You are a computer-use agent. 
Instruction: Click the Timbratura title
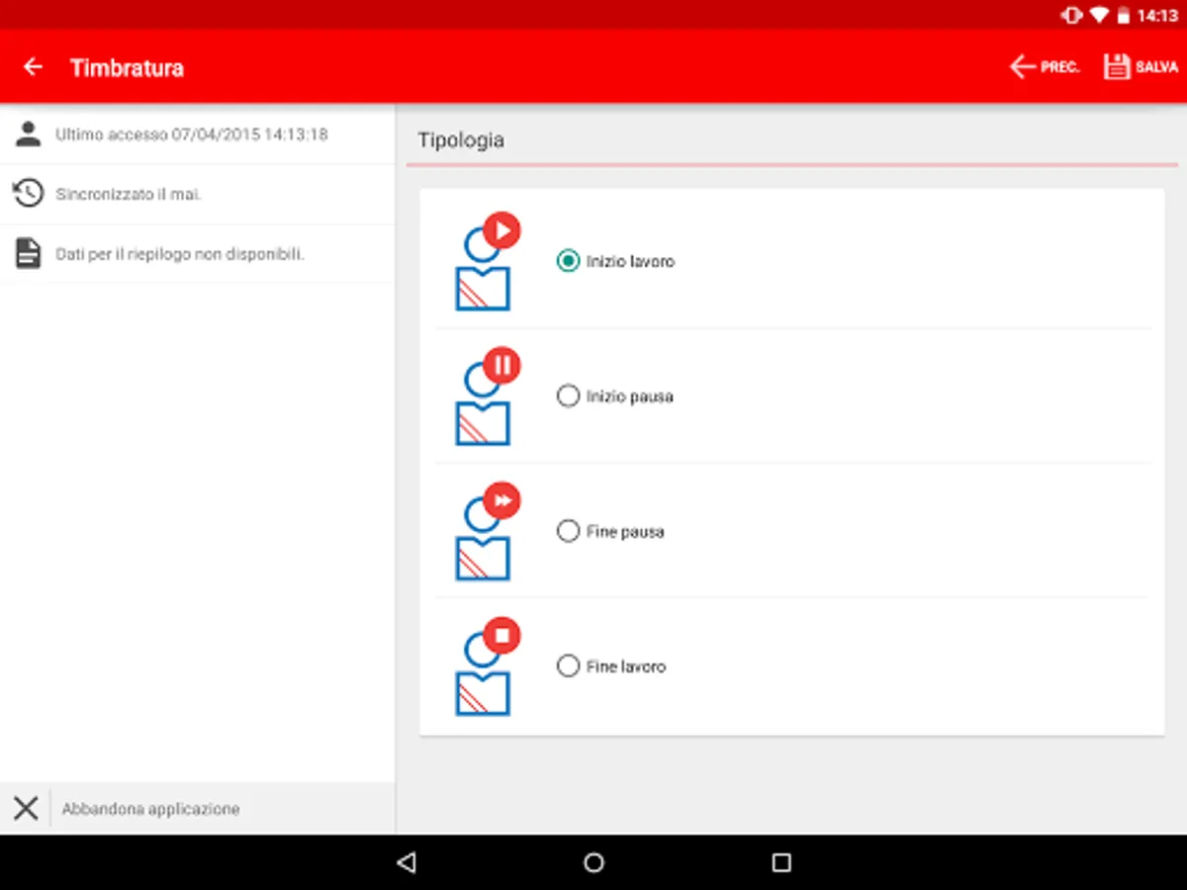(127, 68)
